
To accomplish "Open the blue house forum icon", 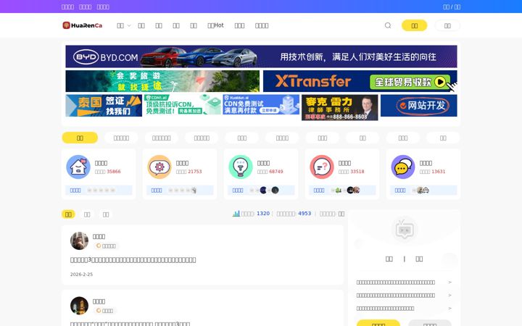I will point(78,167).
